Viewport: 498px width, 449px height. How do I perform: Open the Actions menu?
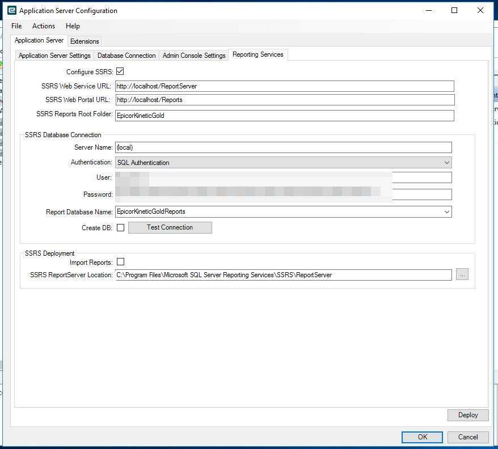point(44,26)
